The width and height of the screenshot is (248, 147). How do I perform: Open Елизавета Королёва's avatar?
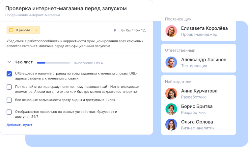pyautogui.click(x=171, y=31)
